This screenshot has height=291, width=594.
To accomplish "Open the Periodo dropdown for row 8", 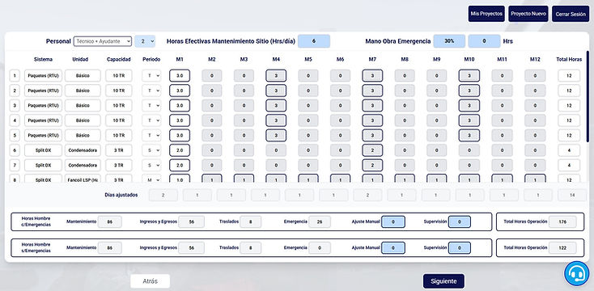I will 151,179.
